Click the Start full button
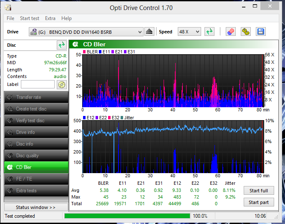The height and width of the screenshot is (224, 285). click(259, 191)
